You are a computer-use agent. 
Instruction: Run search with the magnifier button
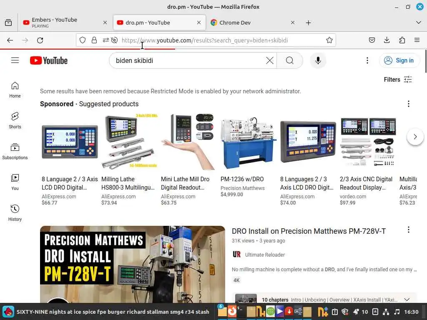pos(290,60)
